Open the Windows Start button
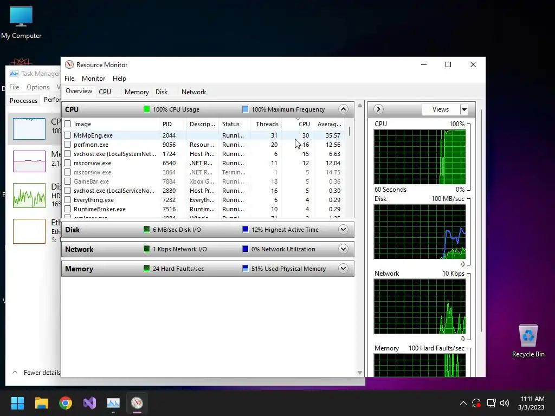Screen dimensions: 555x416 coord(17,403)
